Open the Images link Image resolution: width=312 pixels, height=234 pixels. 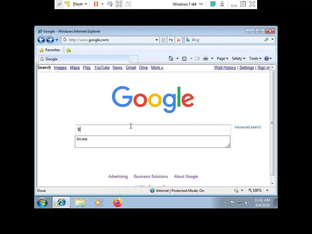[60, 67]
